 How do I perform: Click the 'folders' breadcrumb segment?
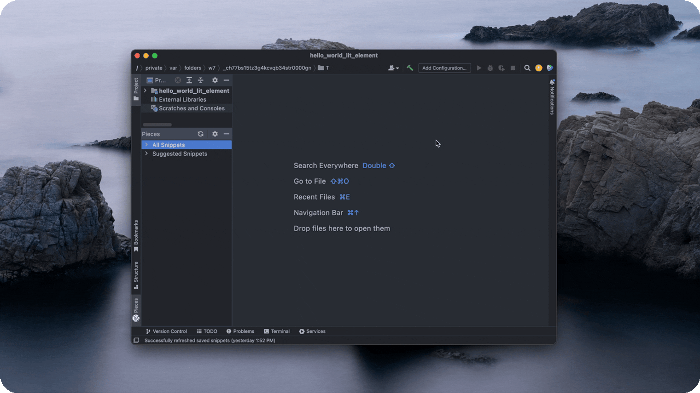pyautogui.click(x=193, y=68)
